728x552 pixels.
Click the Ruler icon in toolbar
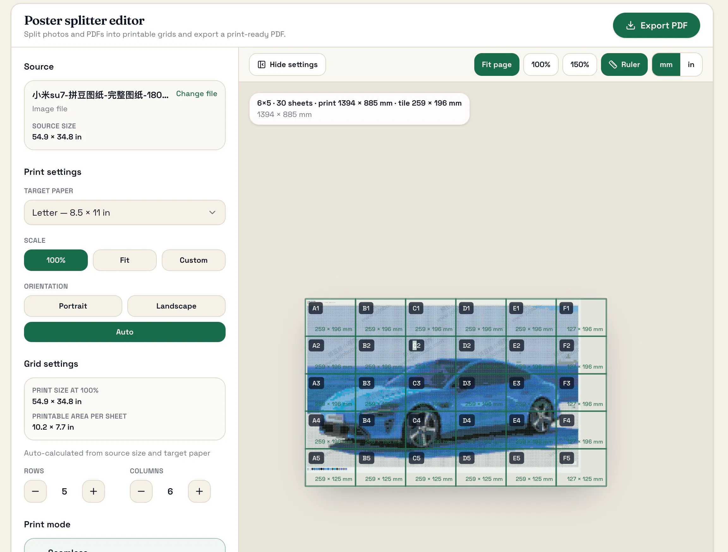pos(613,64)
